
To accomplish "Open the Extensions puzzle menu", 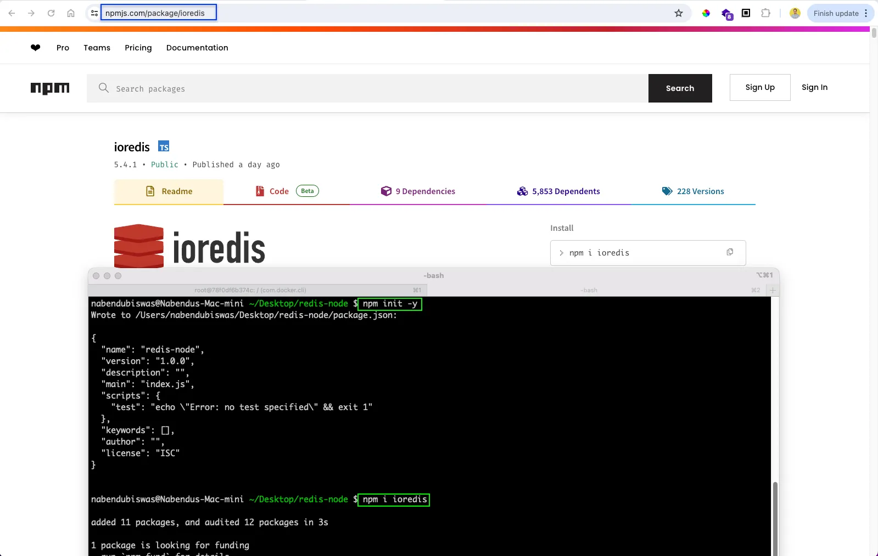I will coord(765,13).
